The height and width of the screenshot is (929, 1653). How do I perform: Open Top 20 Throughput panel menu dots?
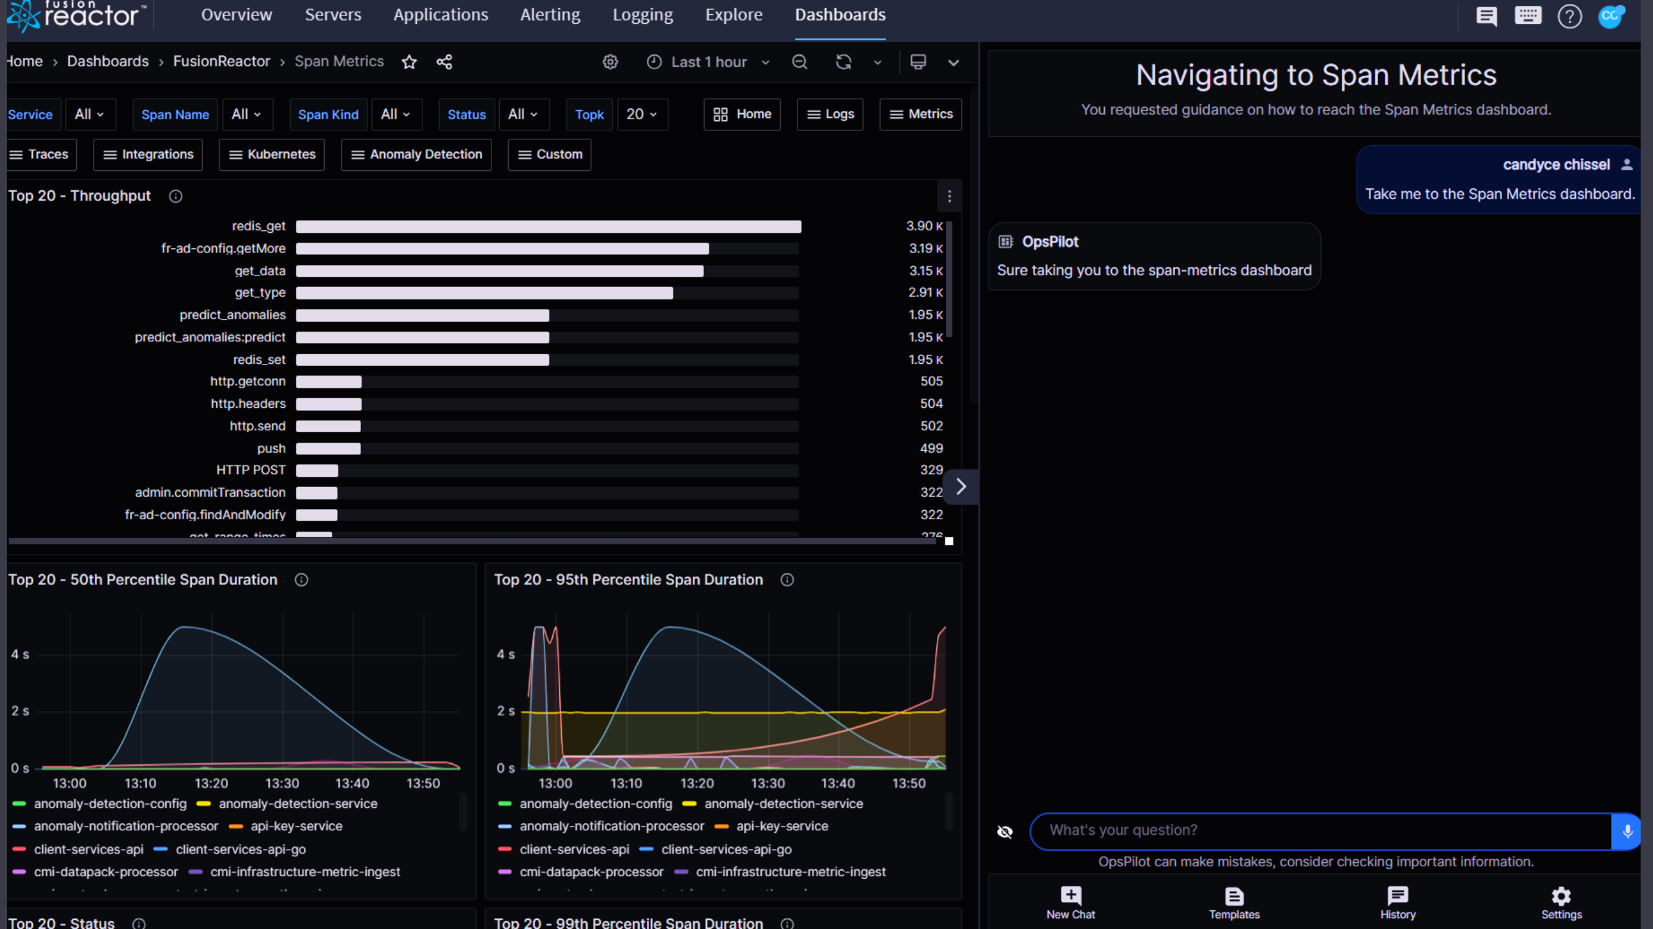click(x=949, y=196)
